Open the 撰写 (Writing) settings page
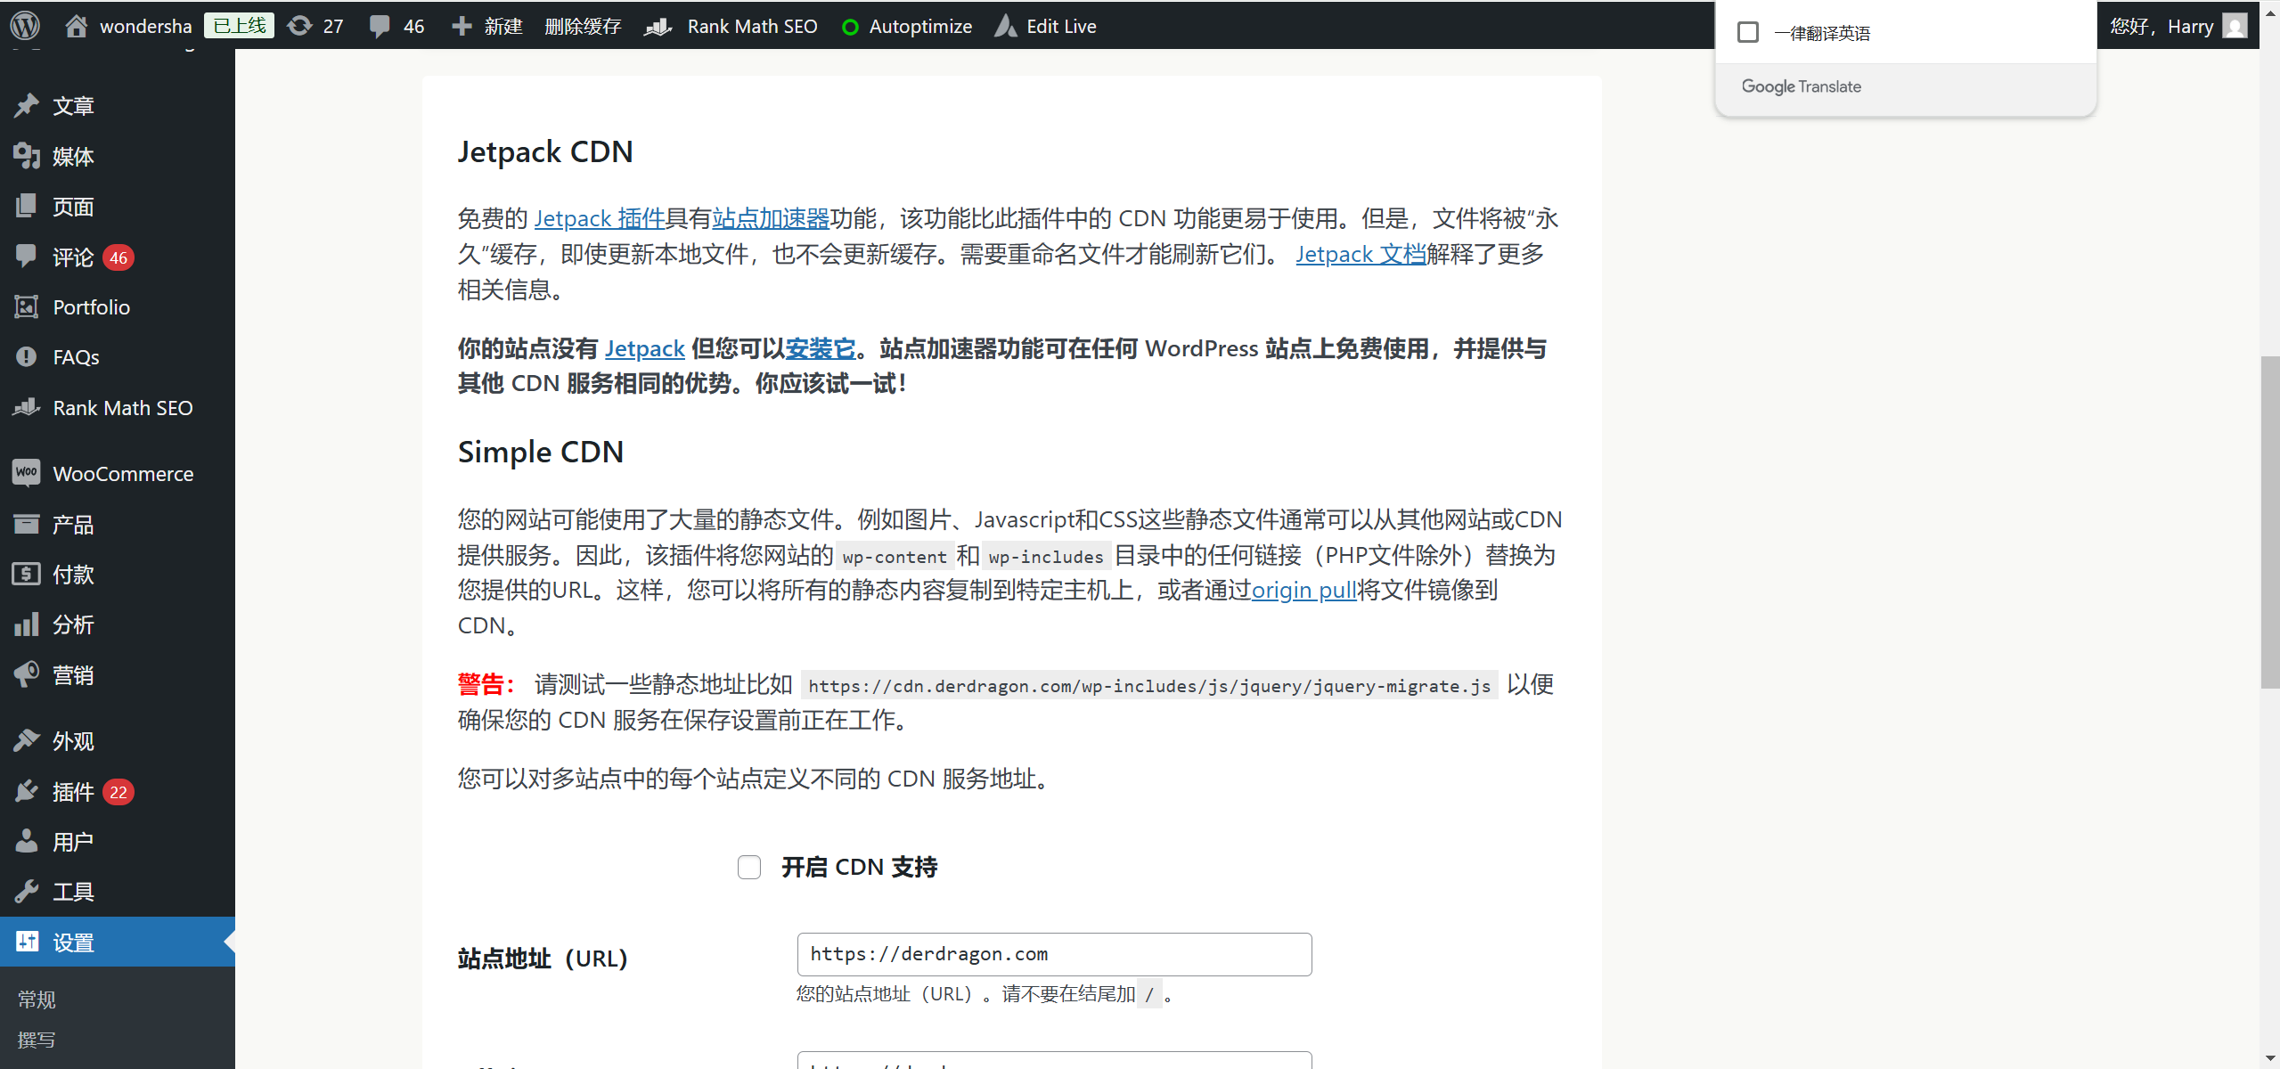 pos(37,1039)
